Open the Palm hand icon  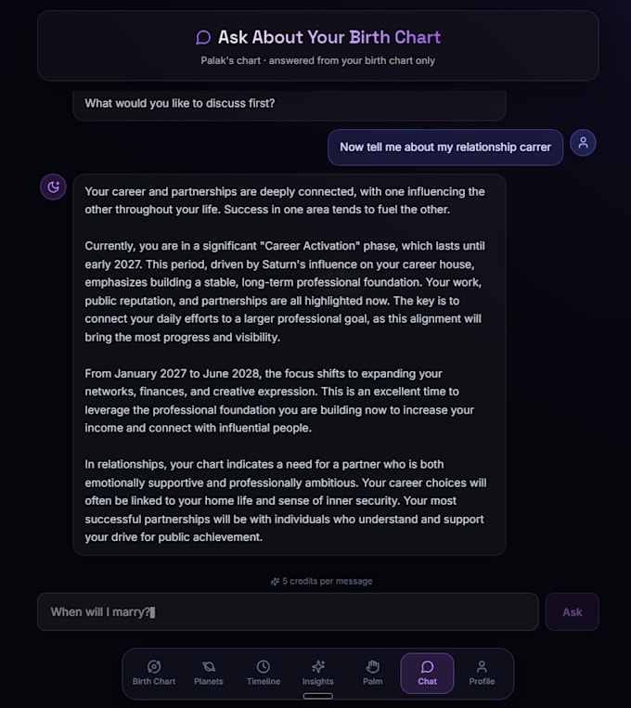[x=373, y=666]
